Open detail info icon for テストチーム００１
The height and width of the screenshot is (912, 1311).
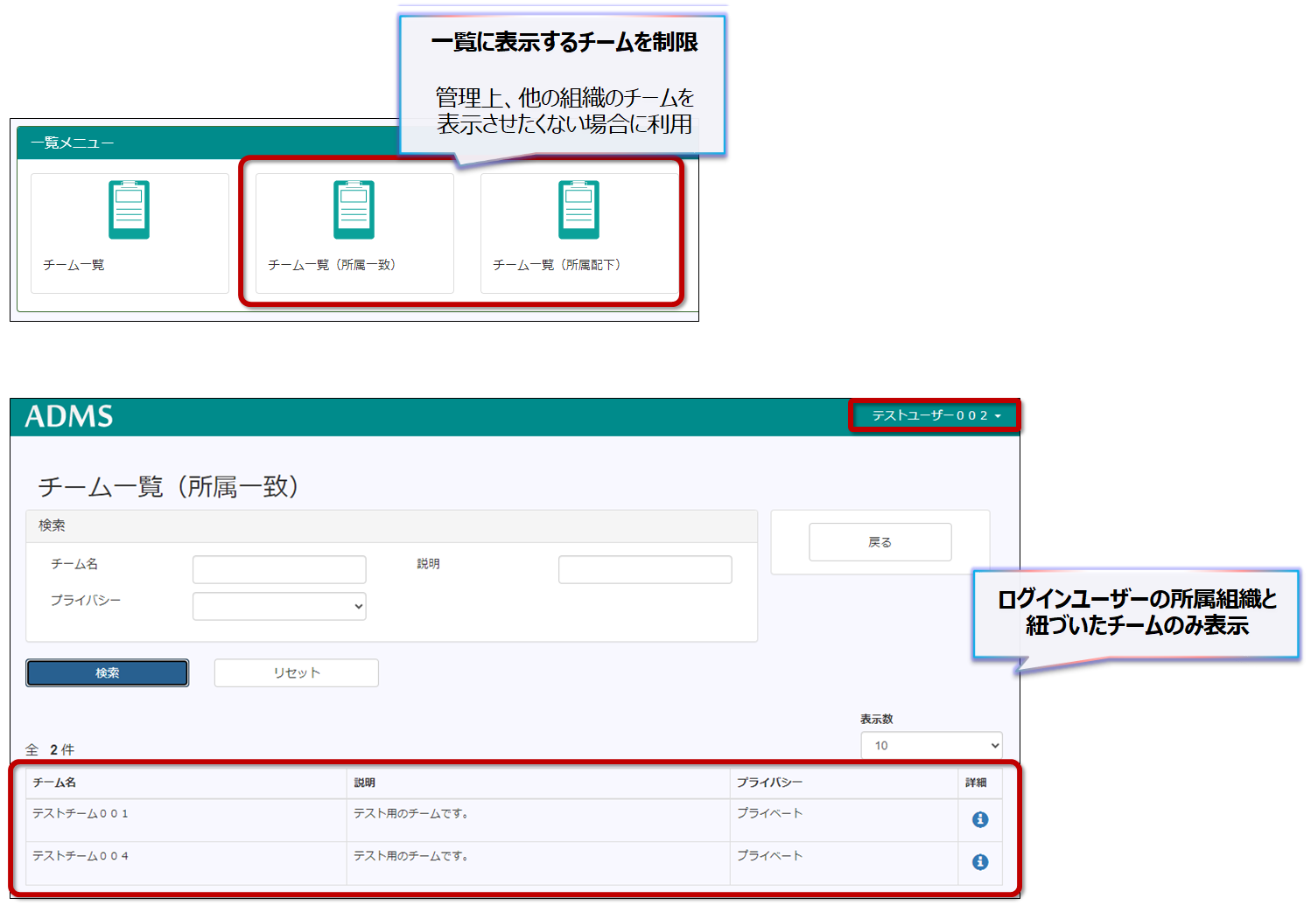pyautogui.click(x=980, y=819)
